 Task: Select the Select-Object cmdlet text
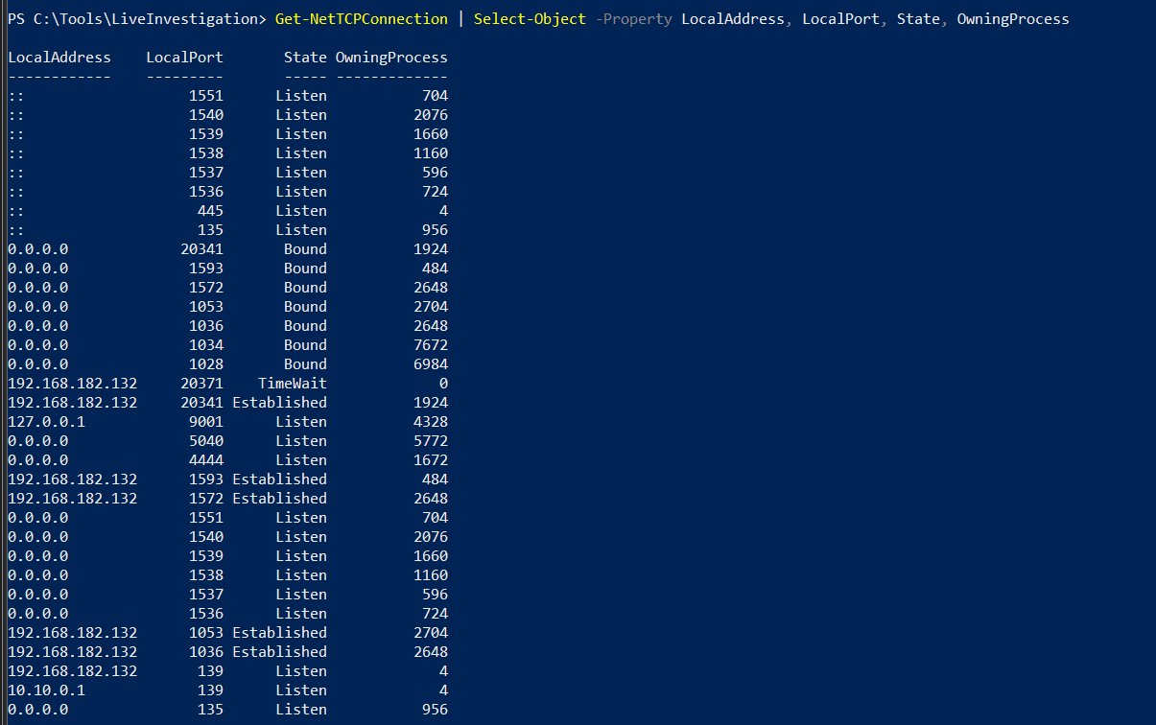[x=530, y=19]
